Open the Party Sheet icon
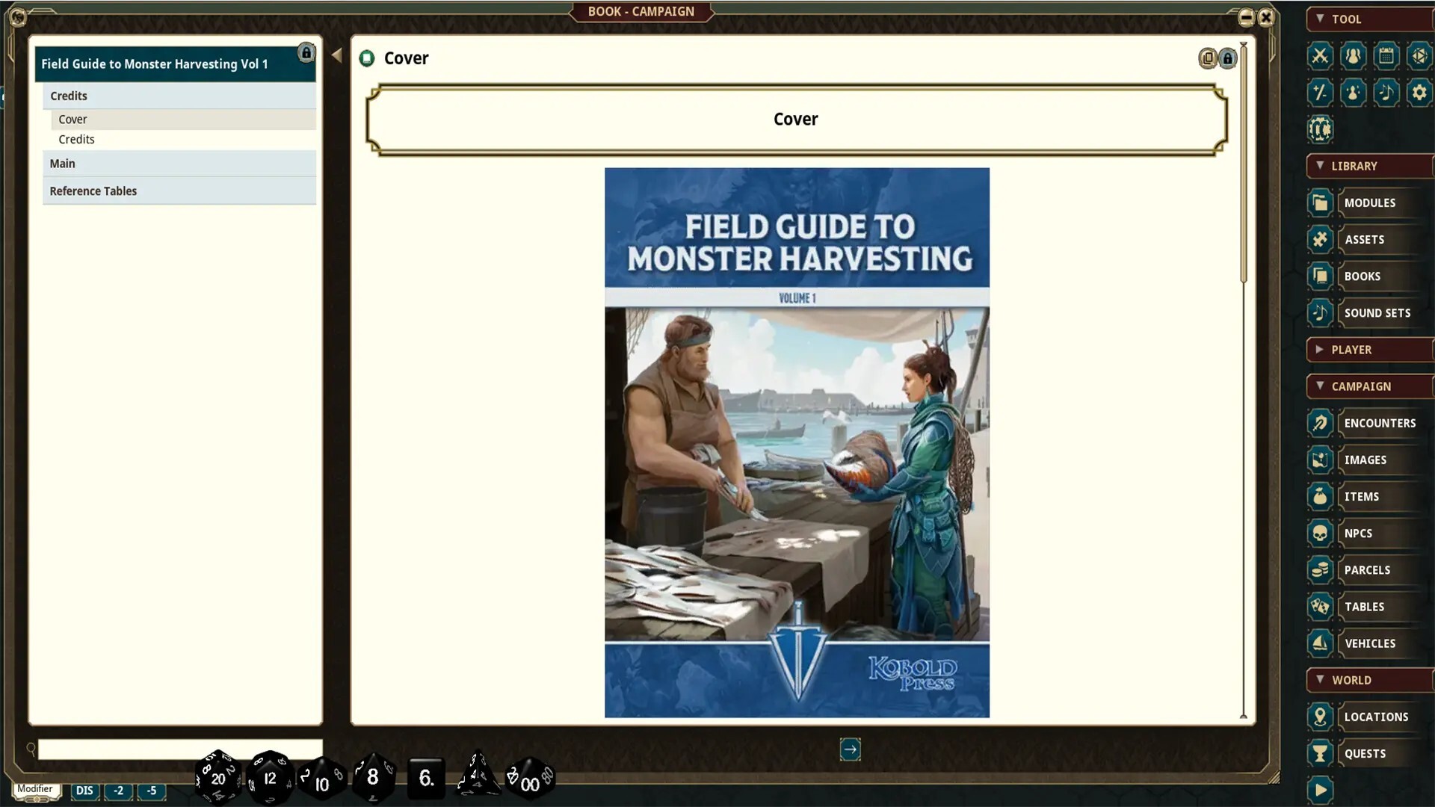Viewport: 1435px width, 807px height. 1353,56
